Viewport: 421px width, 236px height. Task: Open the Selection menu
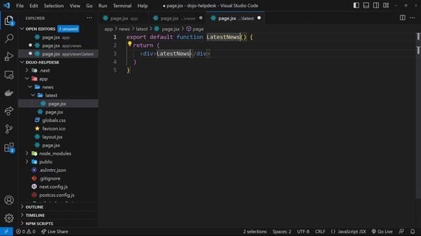click(54, 6)
